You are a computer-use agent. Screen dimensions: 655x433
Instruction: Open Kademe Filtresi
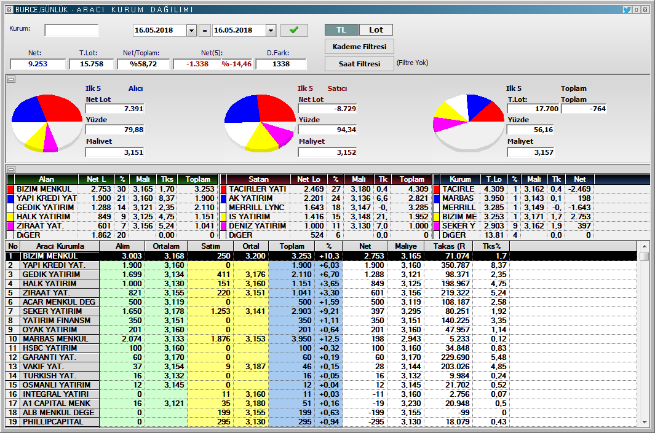(359, 47)
